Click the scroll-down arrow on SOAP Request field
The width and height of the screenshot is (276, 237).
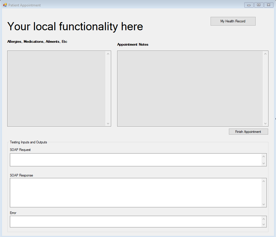[264, 164]
